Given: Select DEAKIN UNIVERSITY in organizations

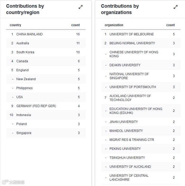Looking at the screenshot, I should [x=125, y=65].
